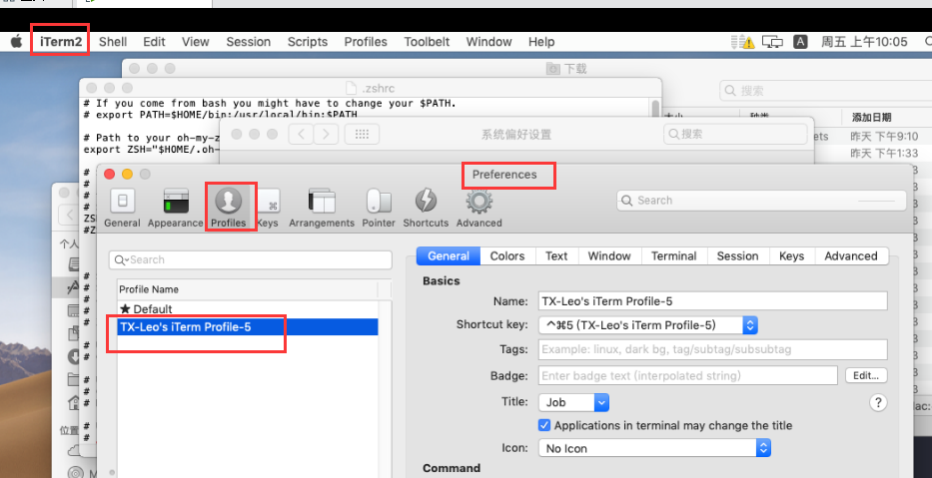Click the Profile Name column header
This screenshot has width=932, height=478.
[x=247, y=289]
